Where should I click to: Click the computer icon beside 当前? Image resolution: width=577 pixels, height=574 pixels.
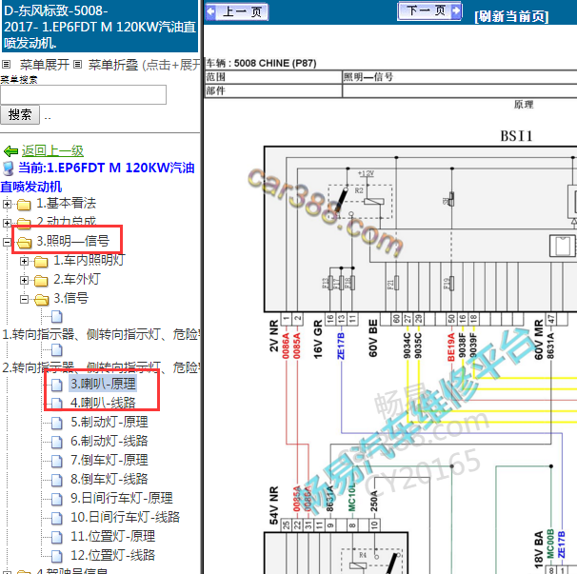(x=9, y=168)
